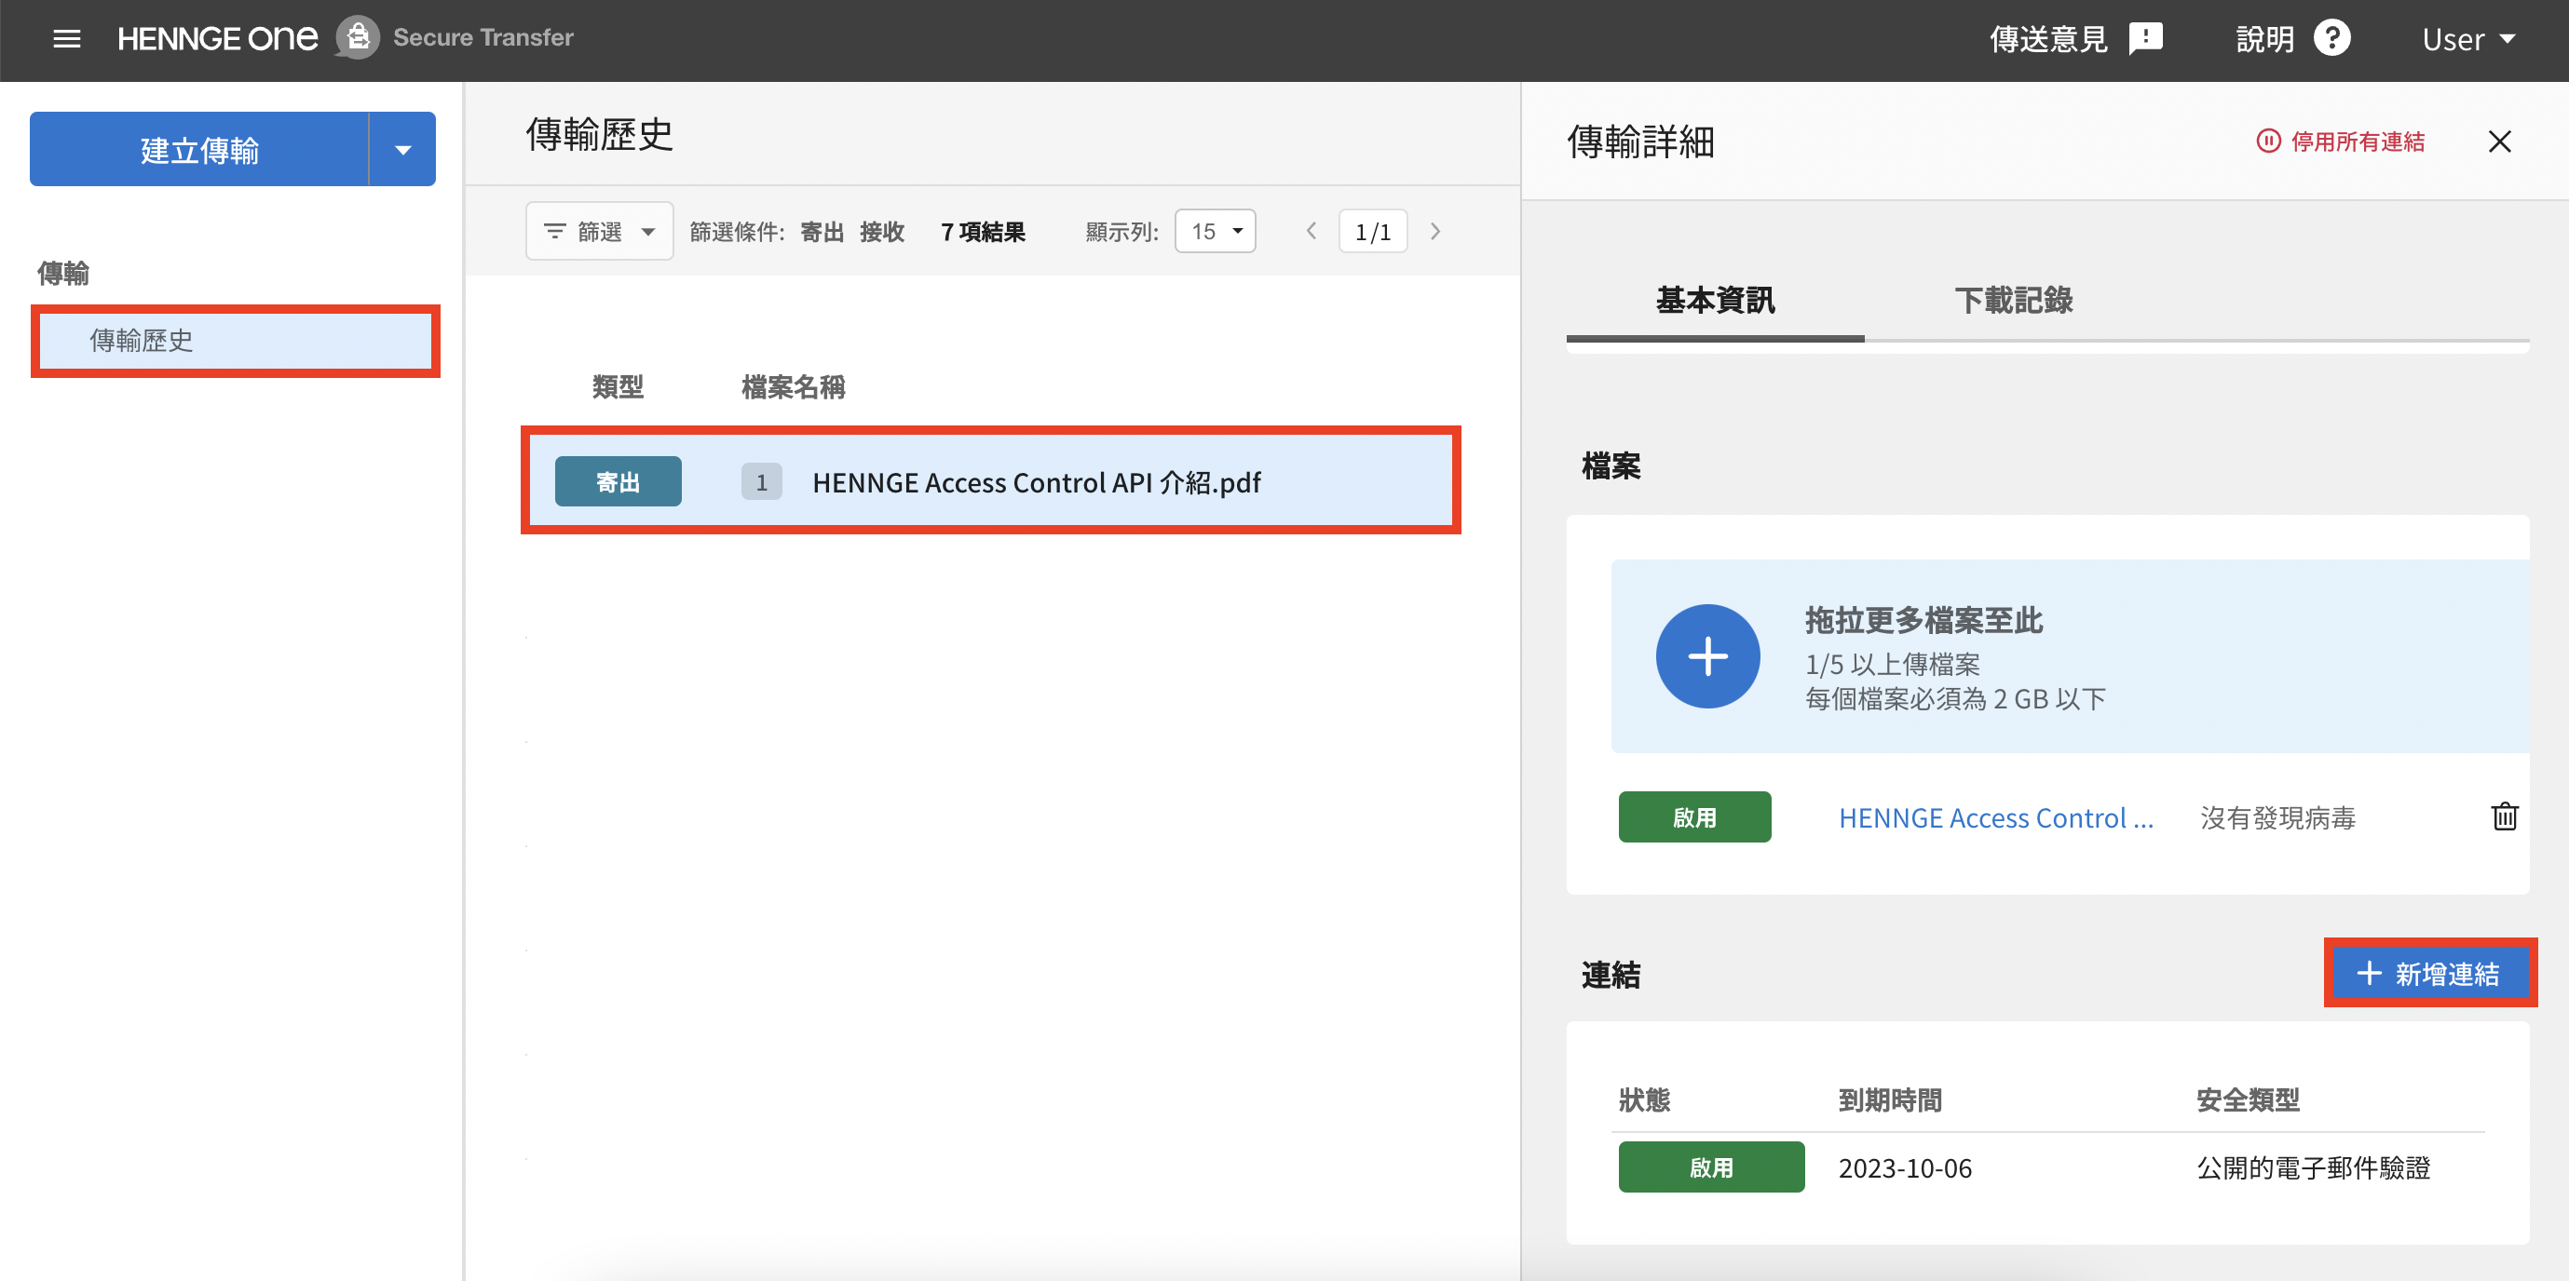Click the 沒有發現病毒 virus status text
Image resolution: width=2569 pixels, height=1281 pixels.
point(2277,817)
